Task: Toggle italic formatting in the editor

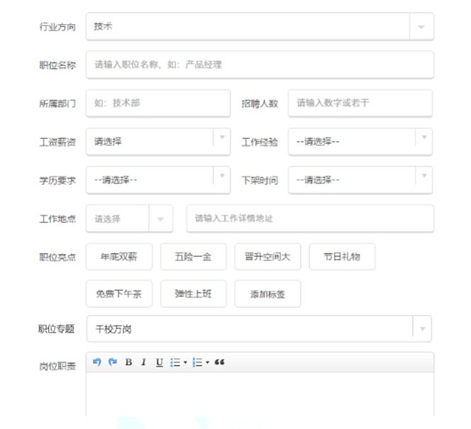Action: [143, 362]
